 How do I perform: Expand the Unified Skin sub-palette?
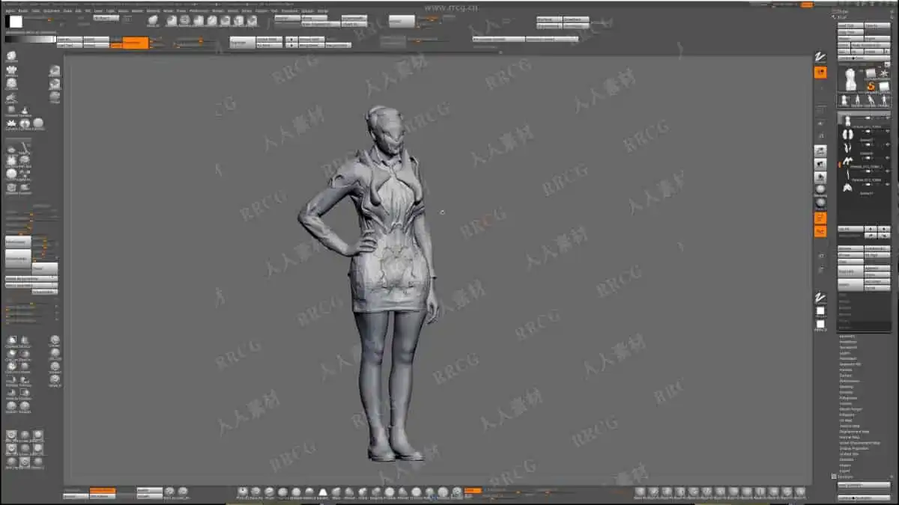click(850, 454)
